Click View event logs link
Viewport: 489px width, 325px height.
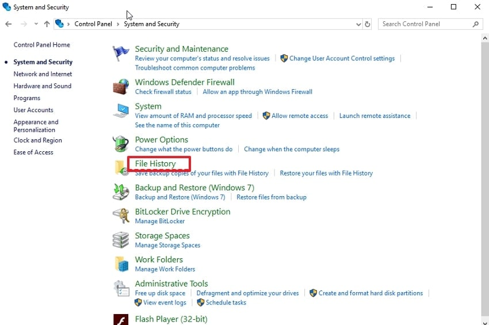165,303
